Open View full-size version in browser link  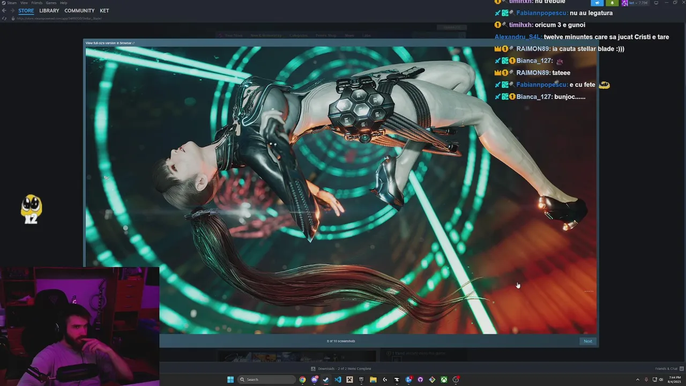pyautogui.click(x=110, y=43)
